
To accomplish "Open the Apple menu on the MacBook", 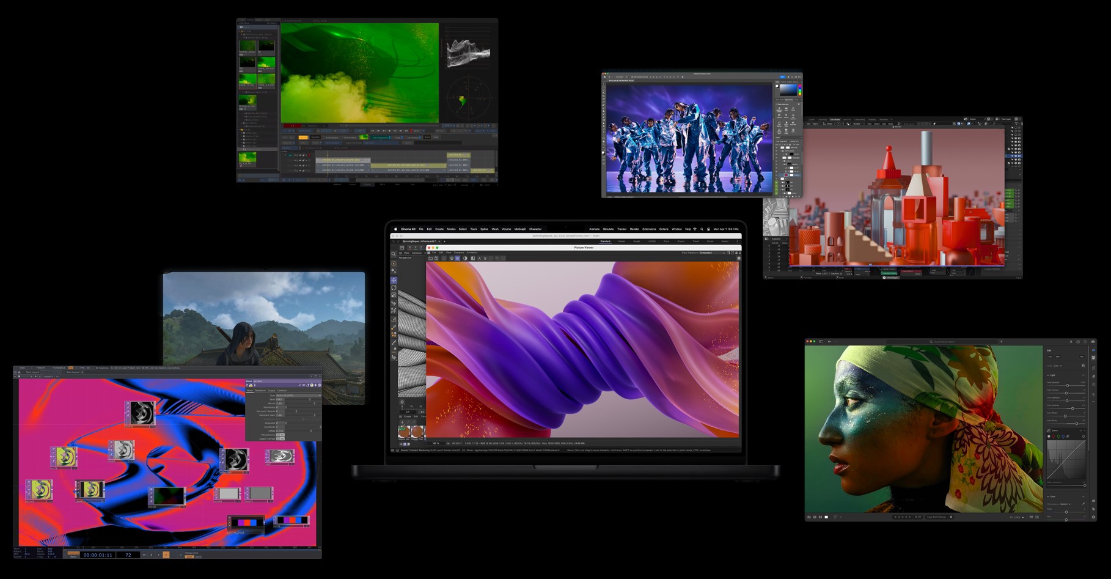I will (x=395, y=229).
